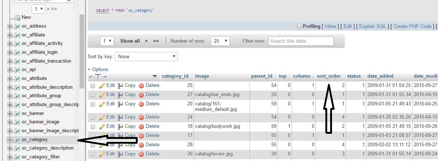Click the red Delete icon for category 26

pyautogui.click(x=141, y=154)
